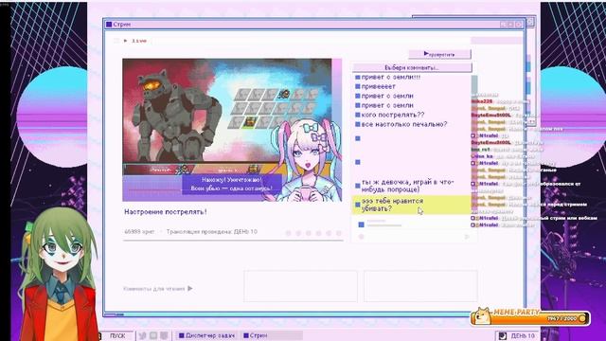
Task: Select highlighted comment "эээ тебе нравится убивать?"
Action: click(x=411, y=205)
